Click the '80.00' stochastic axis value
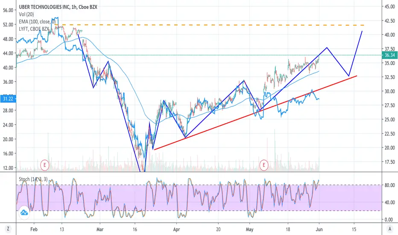This screenshot has height=235, width=398. click(x=389, y=185)
